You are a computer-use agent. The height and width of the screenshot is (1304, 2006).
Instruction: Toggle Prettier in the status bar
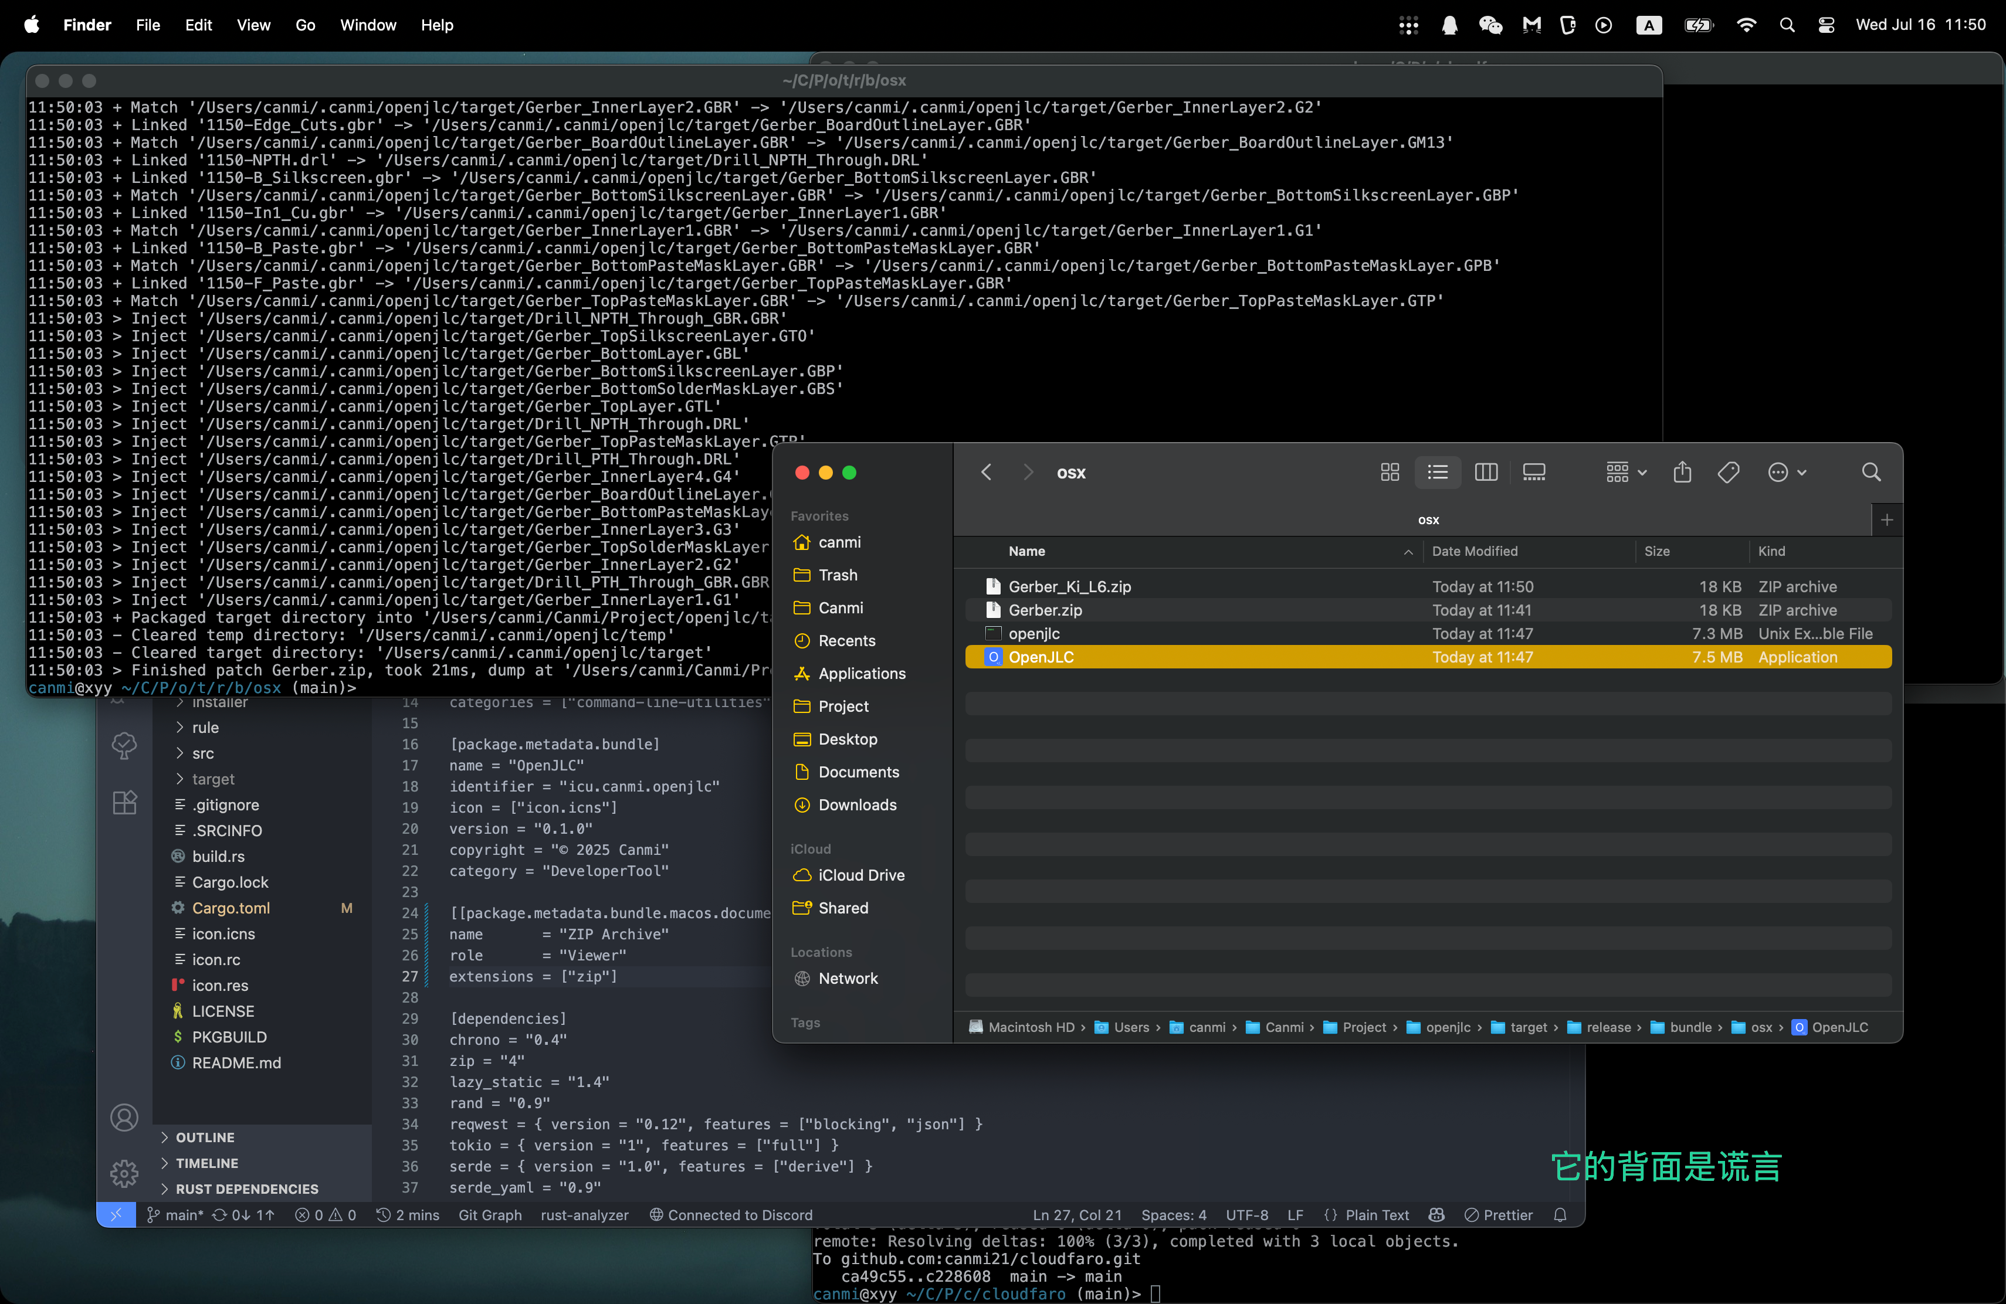click(x=1499, y=1215)
